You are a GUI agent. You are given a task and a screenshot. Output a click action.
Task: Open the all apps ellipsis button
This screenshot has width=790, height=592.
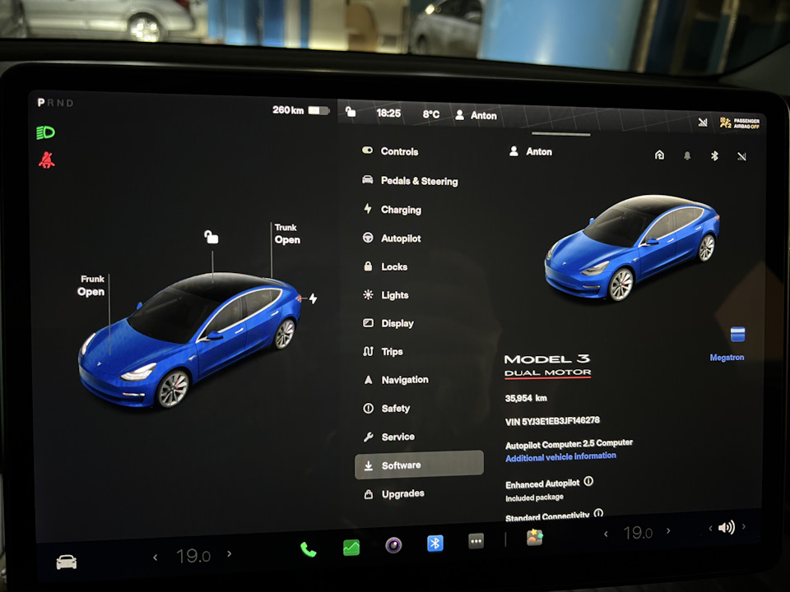pyautogui.click(x=476, y=541)
